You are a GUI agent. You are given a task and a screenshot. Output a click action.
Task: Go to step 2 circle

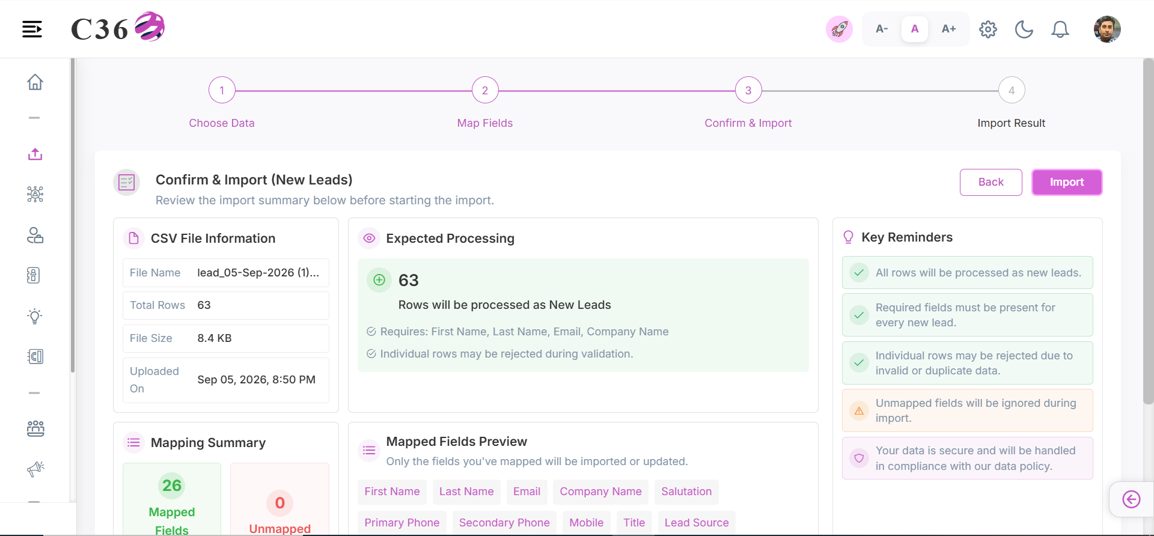click(485, 90)
